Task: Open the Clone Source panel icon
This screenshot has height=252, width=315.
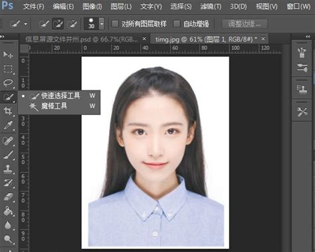Action: (302, 89)
